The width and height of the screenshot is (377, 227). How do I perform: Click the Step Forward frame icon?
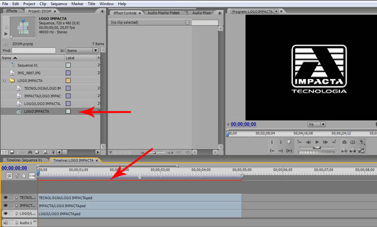(326, 142)
